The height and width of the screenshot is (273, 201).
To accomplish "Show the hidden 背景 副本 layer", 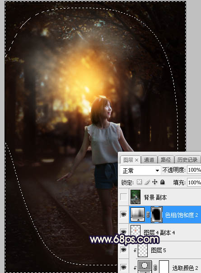I will 123,197.
